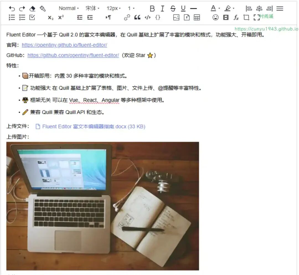Insert a video

tap(226, 18)
